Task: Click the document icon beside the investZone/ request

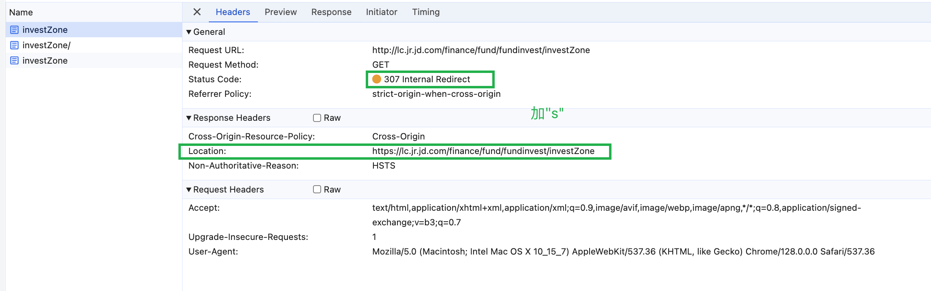Action: [x=14, y=45]
